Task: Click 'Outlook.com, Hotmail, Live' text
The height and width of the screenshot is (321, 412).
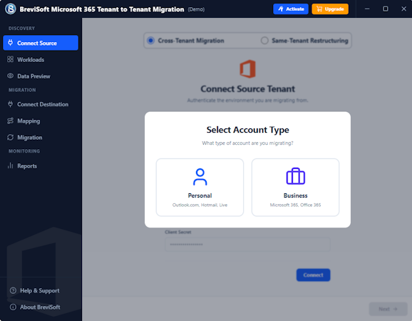Action: (x=200, y=205)
